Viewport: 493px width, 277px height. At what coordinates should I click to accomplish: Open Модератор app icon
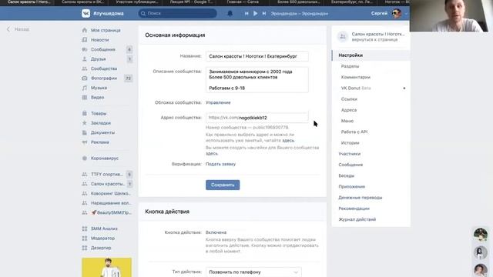tap(85, 238)
